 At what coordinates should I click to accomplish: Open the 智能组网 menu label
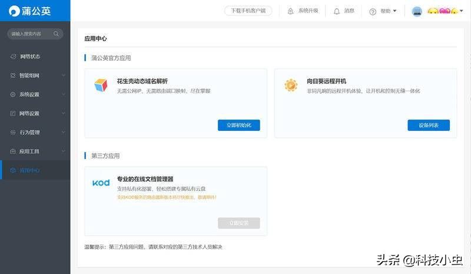tap(29, 75)
